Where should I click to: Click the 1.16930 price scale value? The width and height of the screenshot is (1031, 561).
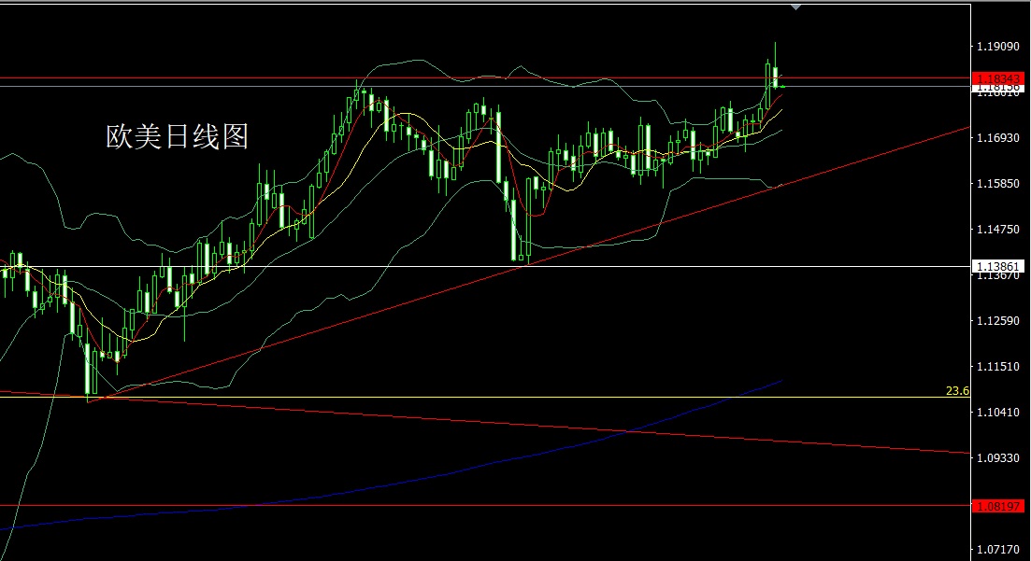pyautogui.click(x=997, y=138)
